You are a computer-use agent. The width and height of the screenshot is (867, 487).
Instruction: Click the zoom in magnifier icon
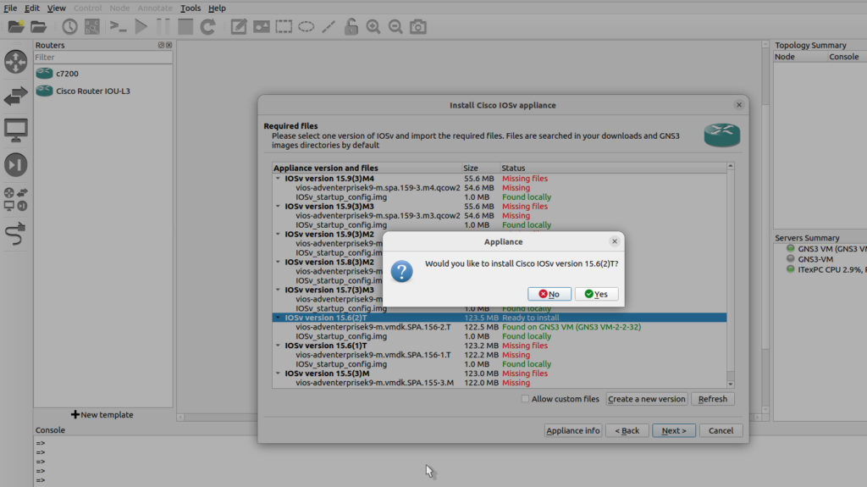pos(373,27)
